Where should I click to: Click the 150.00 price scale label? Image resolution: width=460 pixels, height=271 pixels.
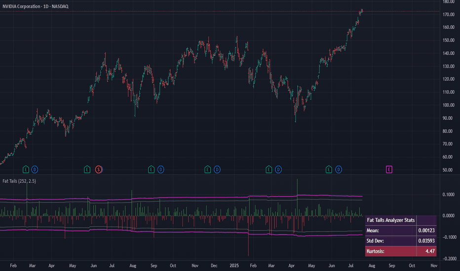[449, 40]
